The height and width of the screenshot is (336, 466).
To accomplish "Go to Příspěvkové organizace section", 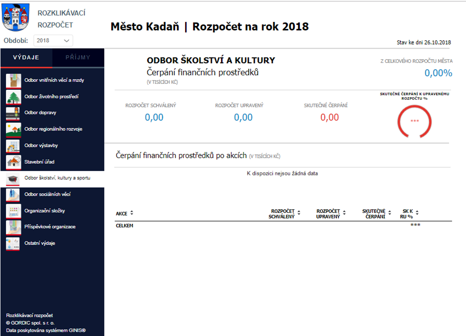I will click(50, 227).
